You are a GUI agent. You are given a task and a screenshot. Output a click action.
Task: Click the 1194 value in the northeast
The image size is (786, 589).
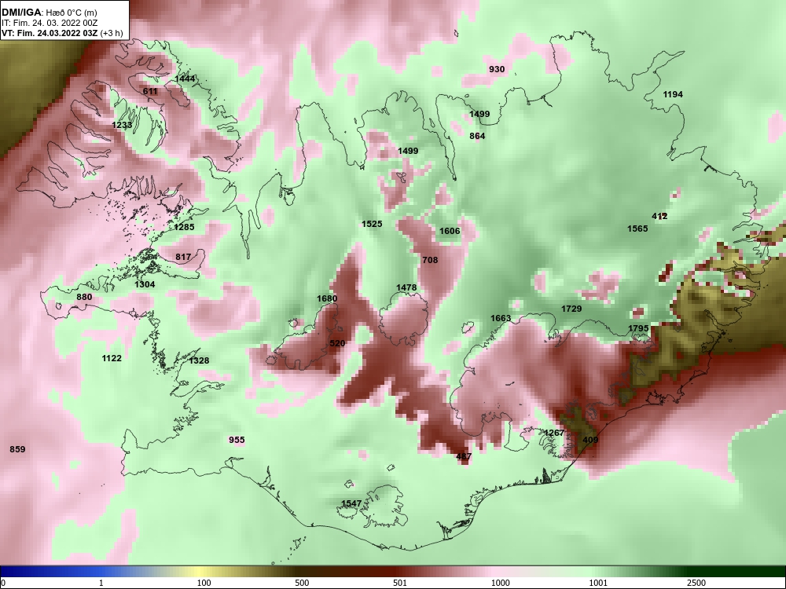click(673, 95)
